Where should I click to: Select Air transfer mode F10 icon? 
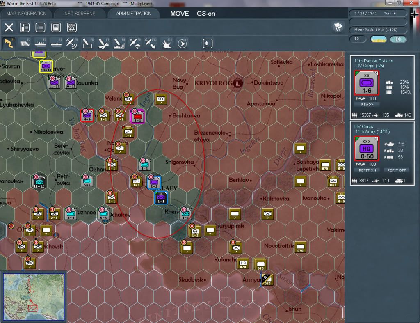[x=150, y=43]
